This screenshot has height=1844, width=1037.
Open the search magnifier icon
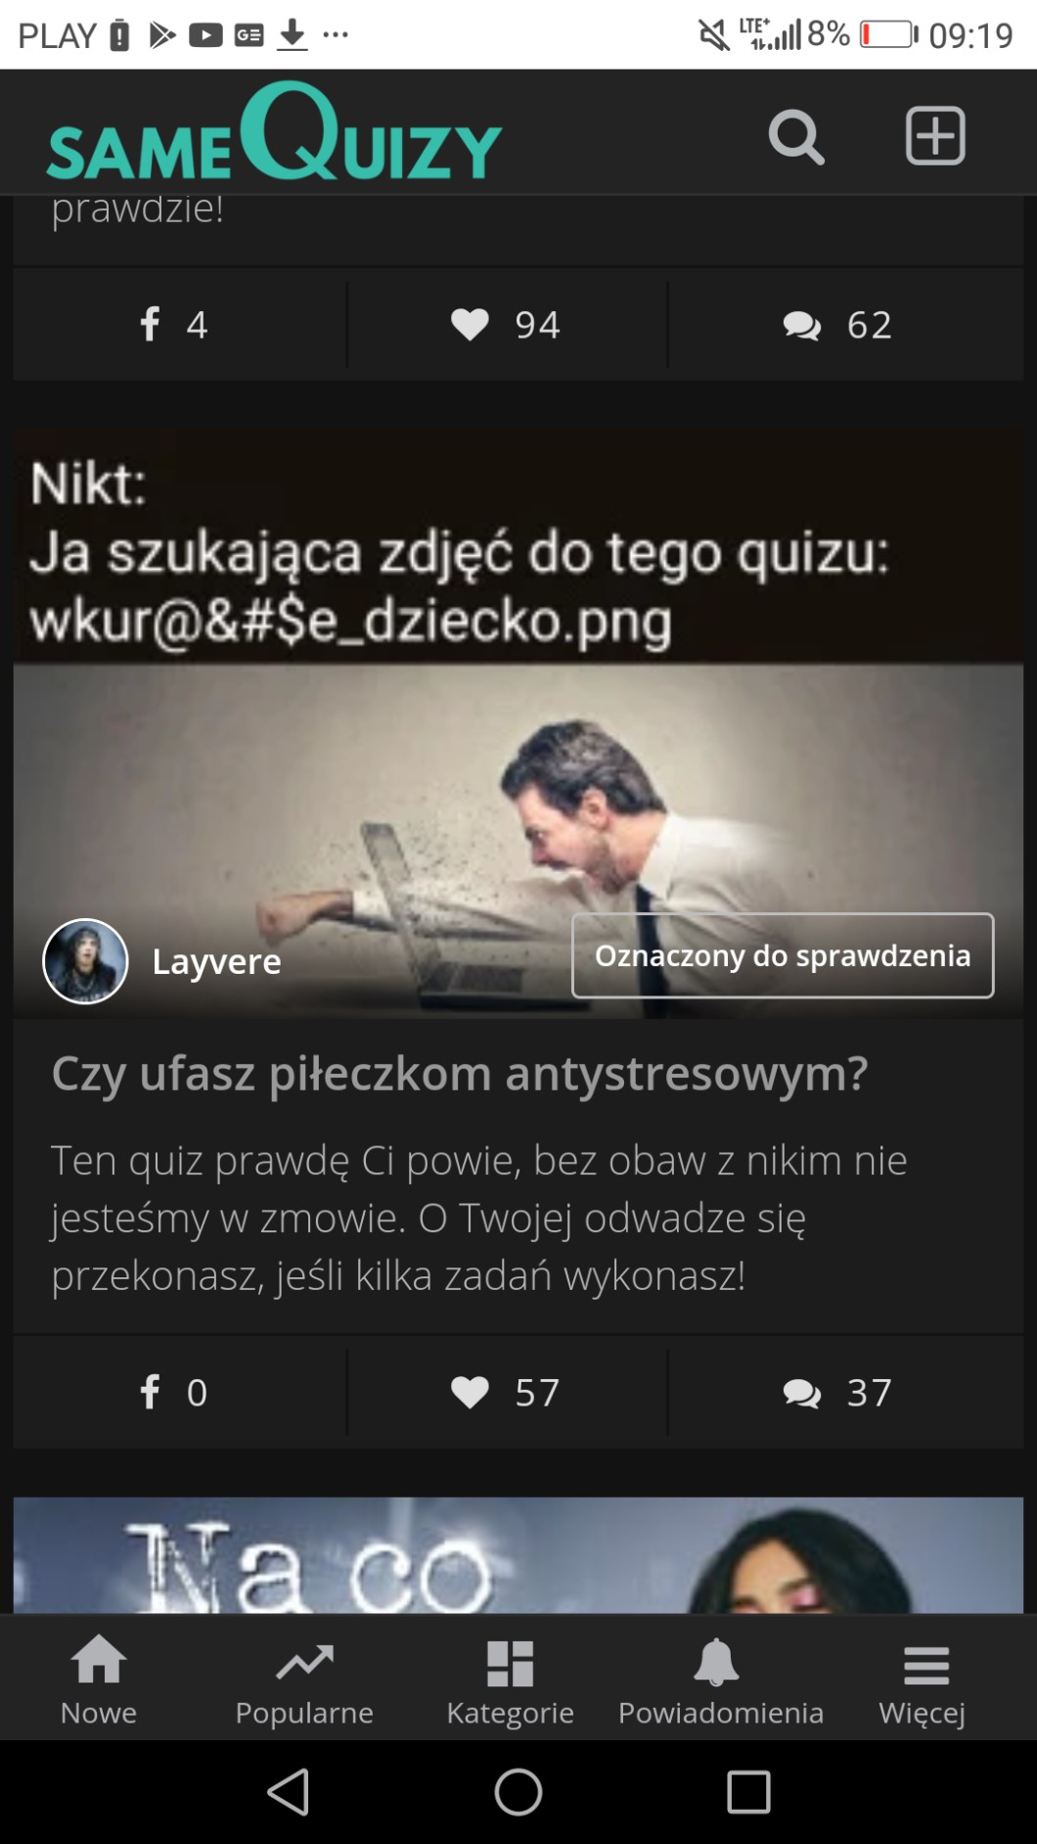point(796,137)
